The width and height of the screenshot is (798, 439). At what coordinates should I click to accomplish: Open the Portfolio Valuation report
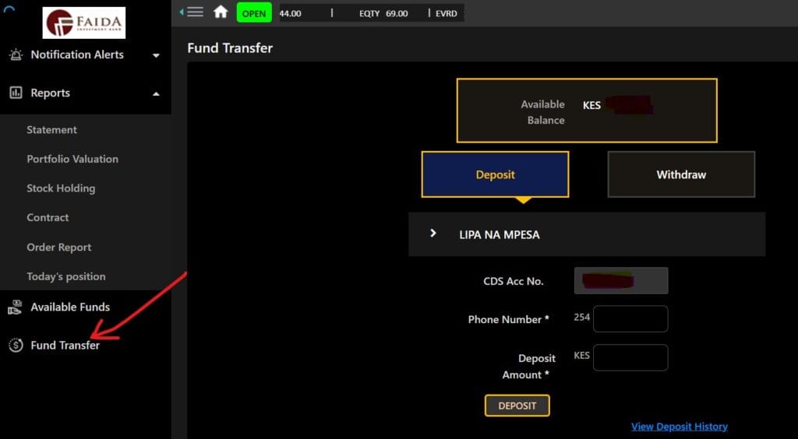[72, 159]
